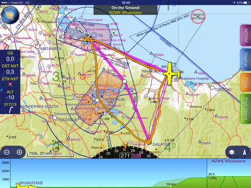Tap the ETA NXT red cross
This screenshot has height=188, width=251.
point(10,84)
